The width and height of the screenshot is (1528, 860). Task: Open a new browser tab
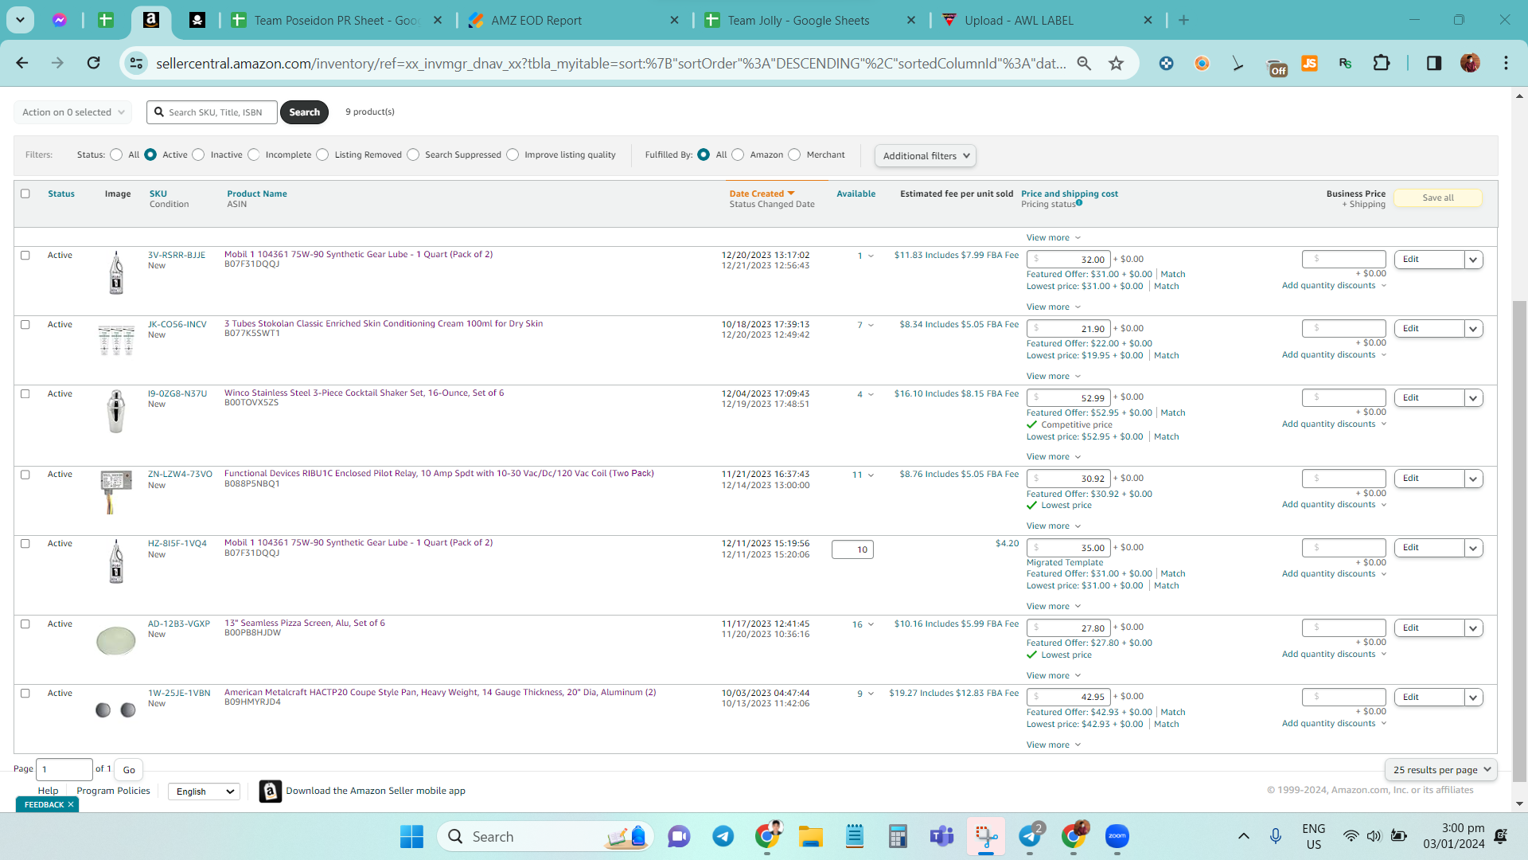click(1183, 20)
